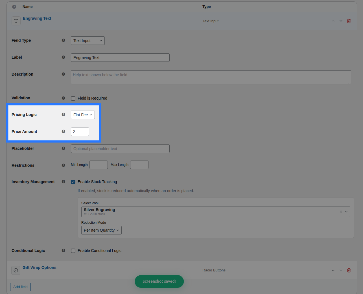Show help for Description setting

click(64, 74)
